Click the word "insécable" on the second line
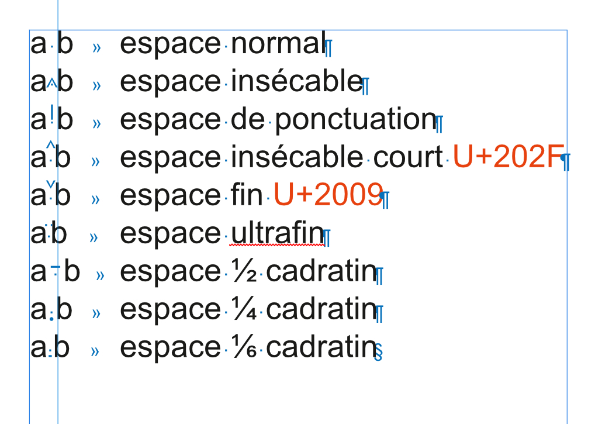Screen dimensions: 602x424 tap(297, 81)
